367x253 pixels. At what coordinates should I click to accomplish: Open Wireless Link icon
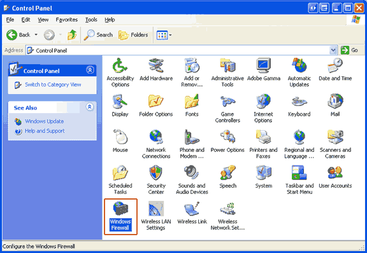[x=192, y=213]
